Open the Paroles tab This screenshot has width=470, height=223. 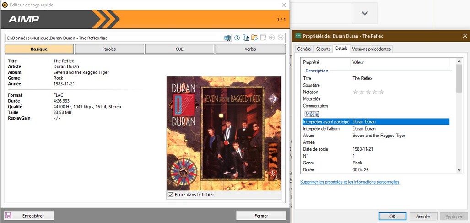point(109,49)
